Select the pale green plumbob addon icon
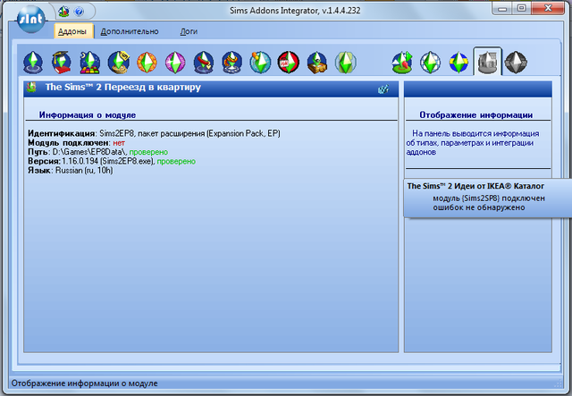Viewport: 572px width, 396px height. tap(345, 62)
